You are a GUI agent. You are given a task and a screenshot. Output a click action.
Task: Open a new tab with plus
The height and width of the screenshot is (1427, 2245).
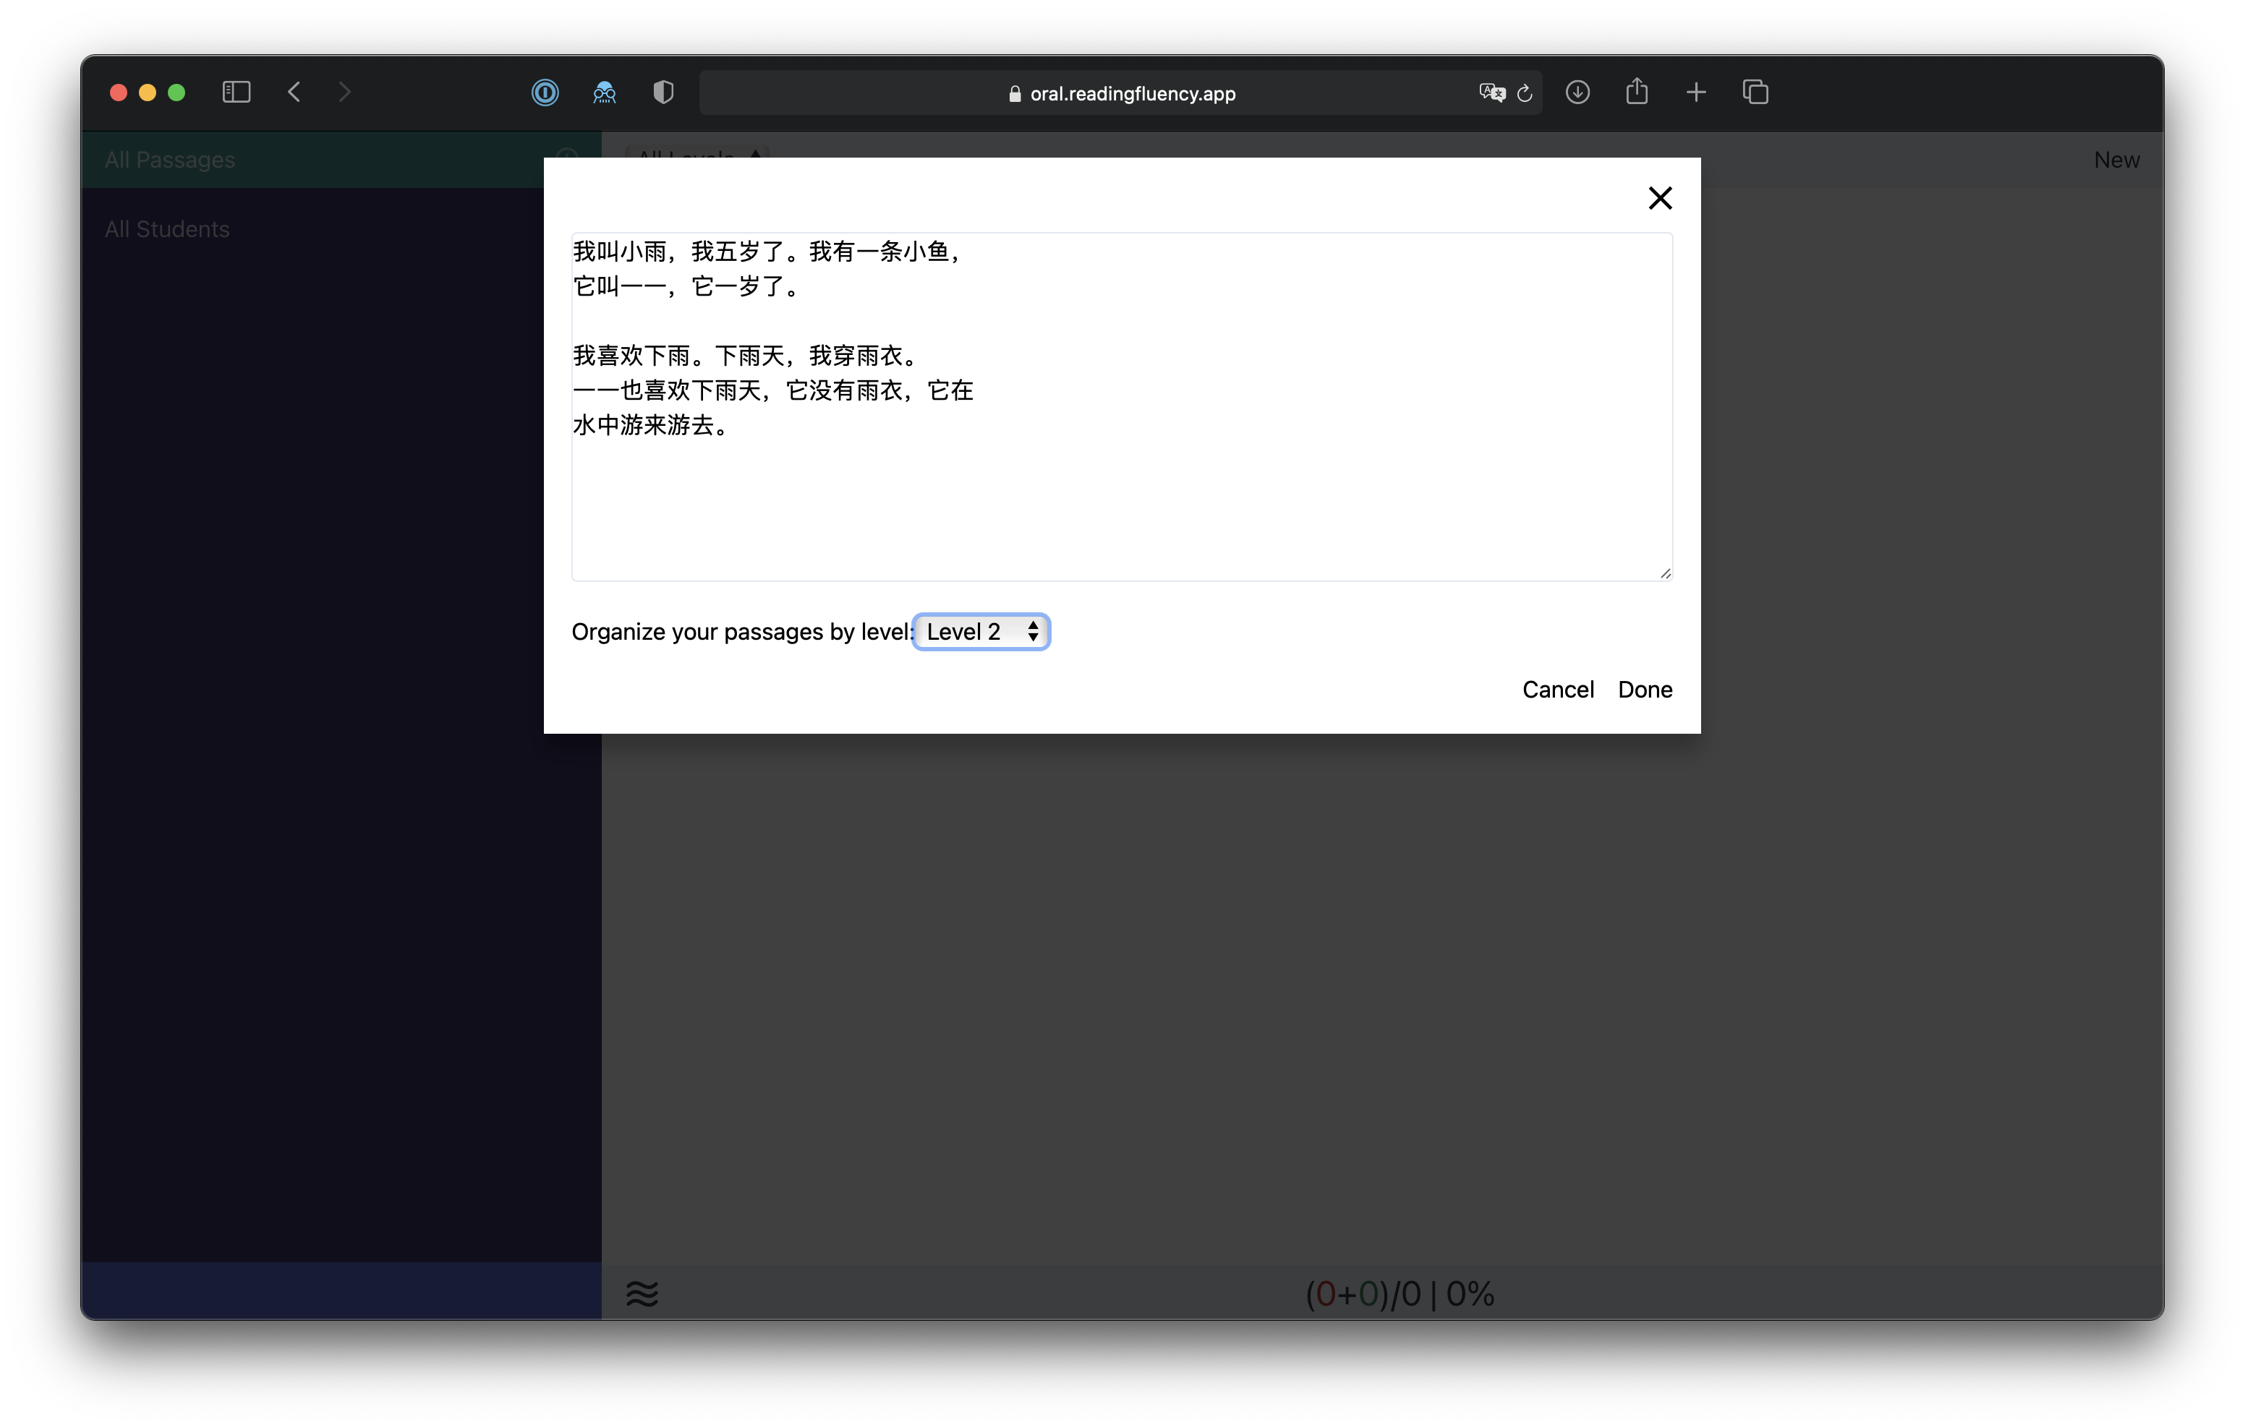(1696, 93)
